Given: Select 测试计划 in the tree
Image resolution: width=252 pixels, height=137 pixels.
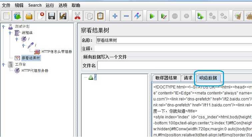Looking at the screenshot, I should point(22,26).
